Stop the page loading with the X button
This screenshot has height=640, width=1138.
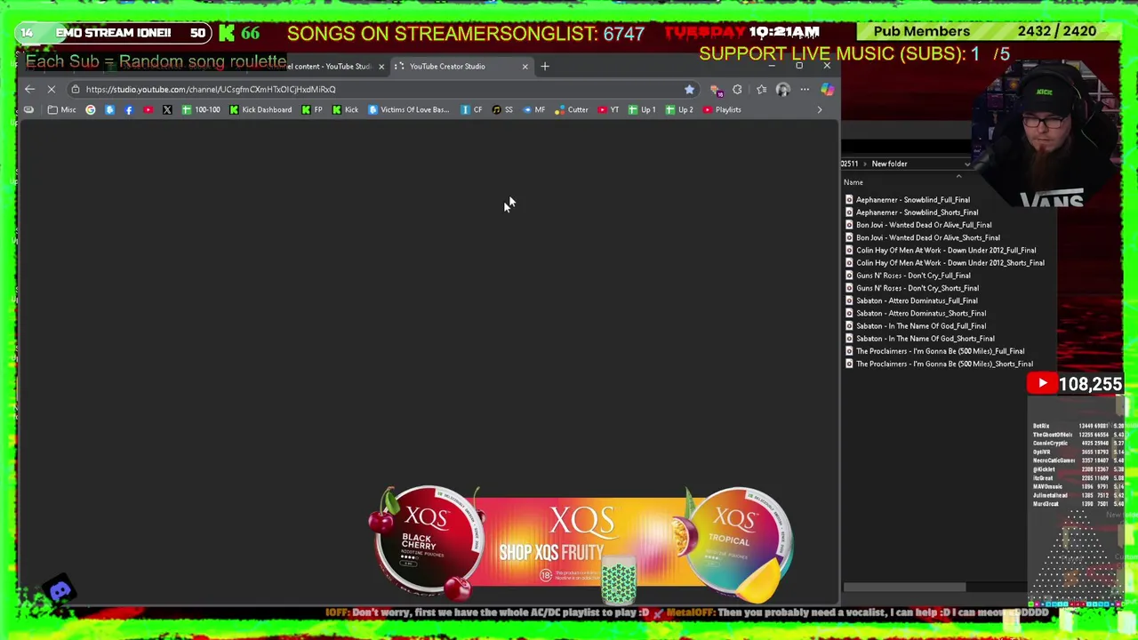click(x=52, y=89)
